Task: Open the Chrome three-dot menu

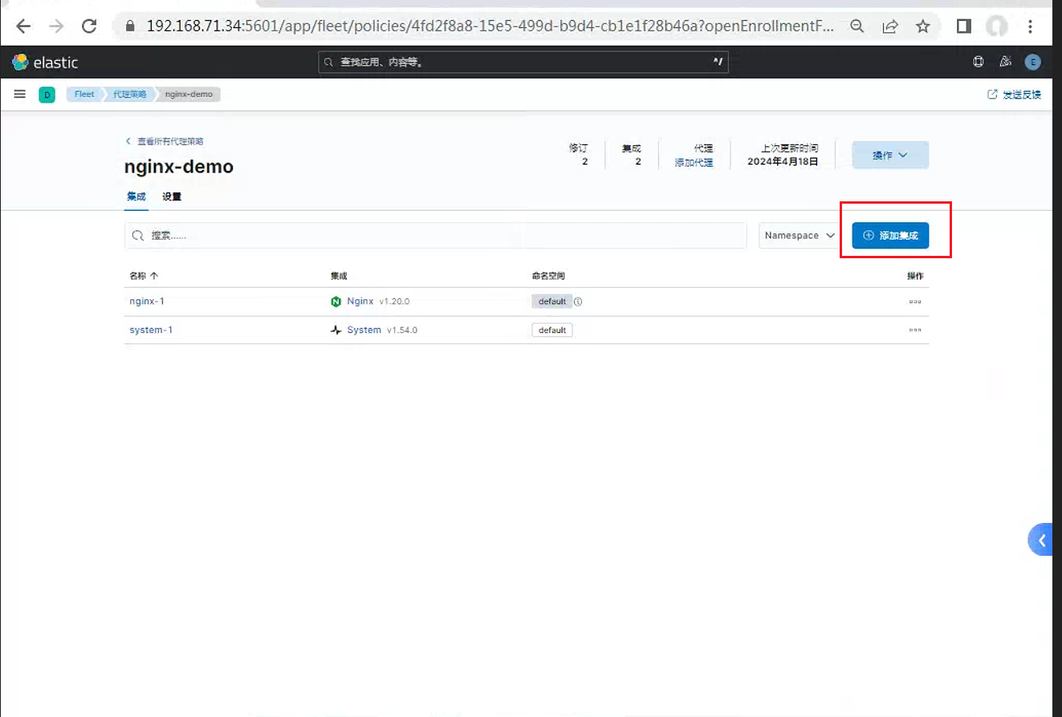Action: 1031,26
